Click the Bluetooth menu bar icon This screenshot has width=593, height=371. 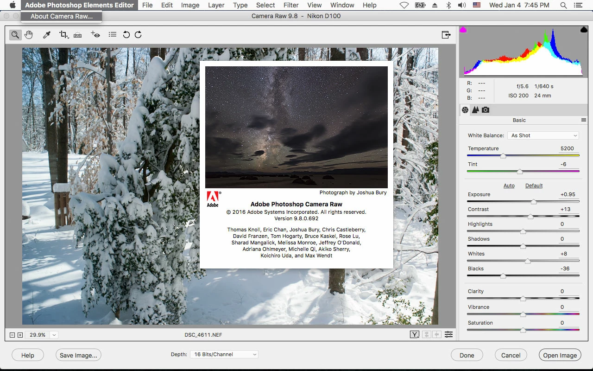(x=448, y=5)
